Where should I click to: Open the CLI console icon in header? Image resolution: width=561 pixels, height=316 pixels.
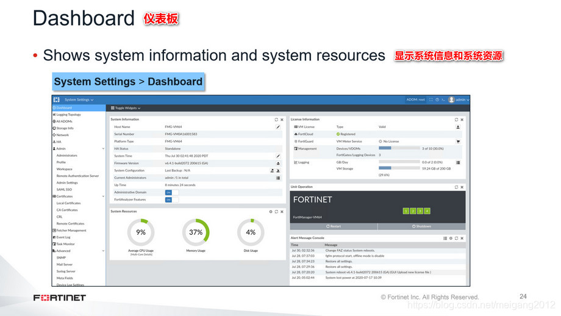click(x=443, y=100)
